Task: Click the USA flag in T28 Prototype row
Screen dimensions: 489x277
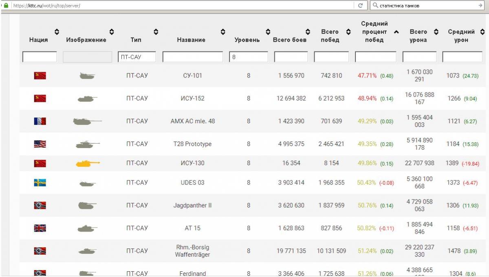Action: [x=40, y=144]
